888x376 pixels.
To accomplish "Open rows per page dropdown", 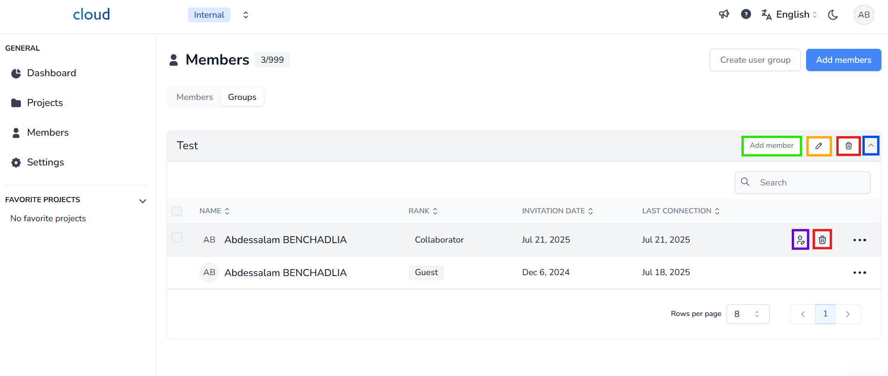I will [747, 314].
